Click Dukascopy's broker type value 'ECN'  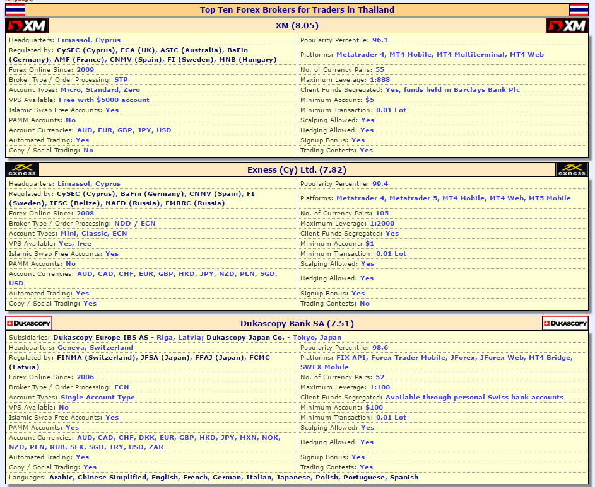pyautogui.click(x=121, y=387)
